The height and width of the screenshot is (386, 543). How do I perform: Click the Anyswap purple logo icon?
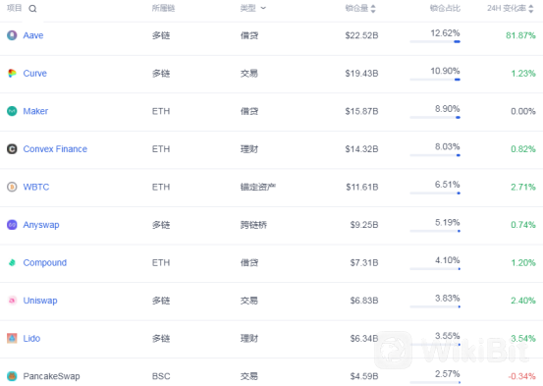pos(12,225)
